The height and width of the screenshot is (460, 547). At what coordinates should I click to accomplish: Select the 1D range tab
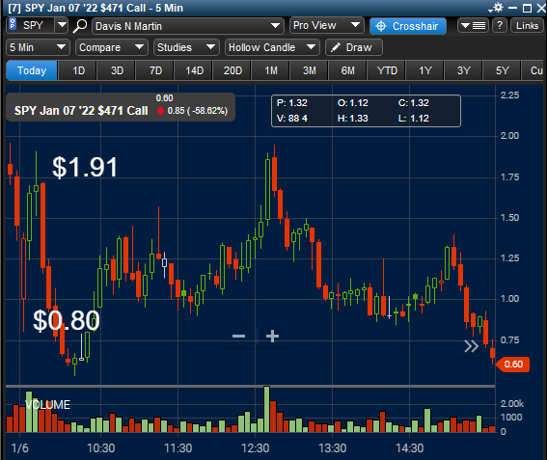(78, 70)
